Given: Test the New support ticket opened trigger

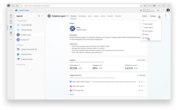Looking at the screenshot, I should click(141, 82).
